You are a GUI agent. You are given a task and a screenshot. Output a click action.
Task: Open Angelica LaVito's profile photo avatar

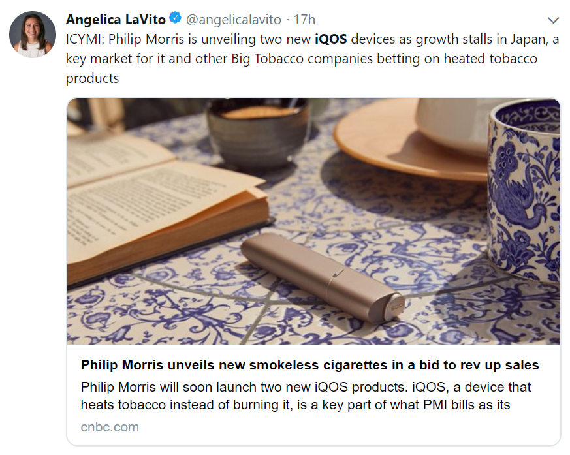[33, 35]
